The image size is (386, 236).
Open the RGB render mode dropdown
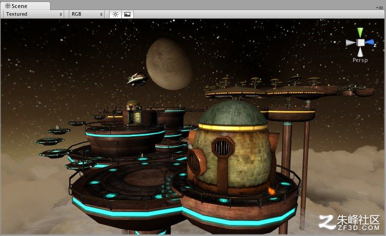pos(87,14)
